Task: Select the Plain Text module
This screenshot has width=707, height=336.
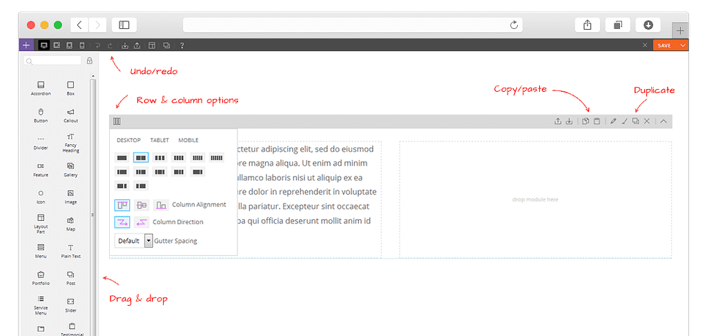Action: pyautogui.click(x=70, y=251)
